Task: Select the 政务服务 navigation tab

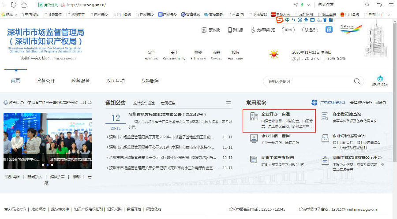Action: point(80,81)
